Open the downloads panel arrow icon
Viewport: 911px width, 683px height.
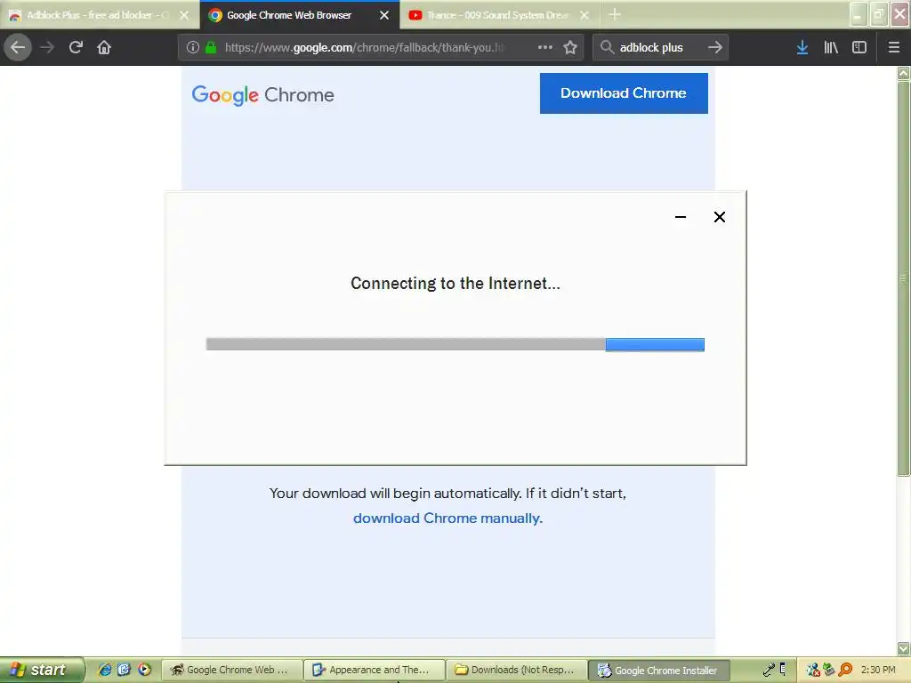802,47
